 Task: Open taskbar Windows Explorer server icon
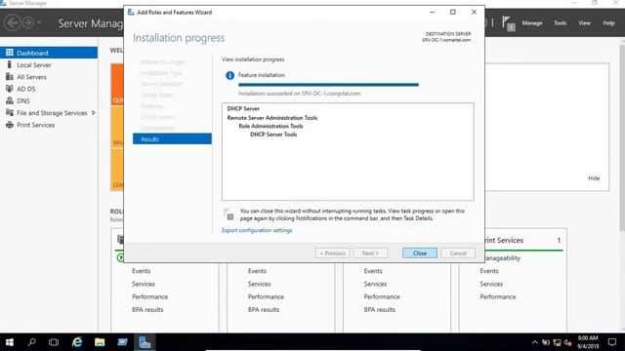(122, 342)
